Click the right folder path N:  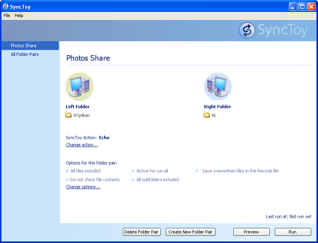tap(214, 115)
